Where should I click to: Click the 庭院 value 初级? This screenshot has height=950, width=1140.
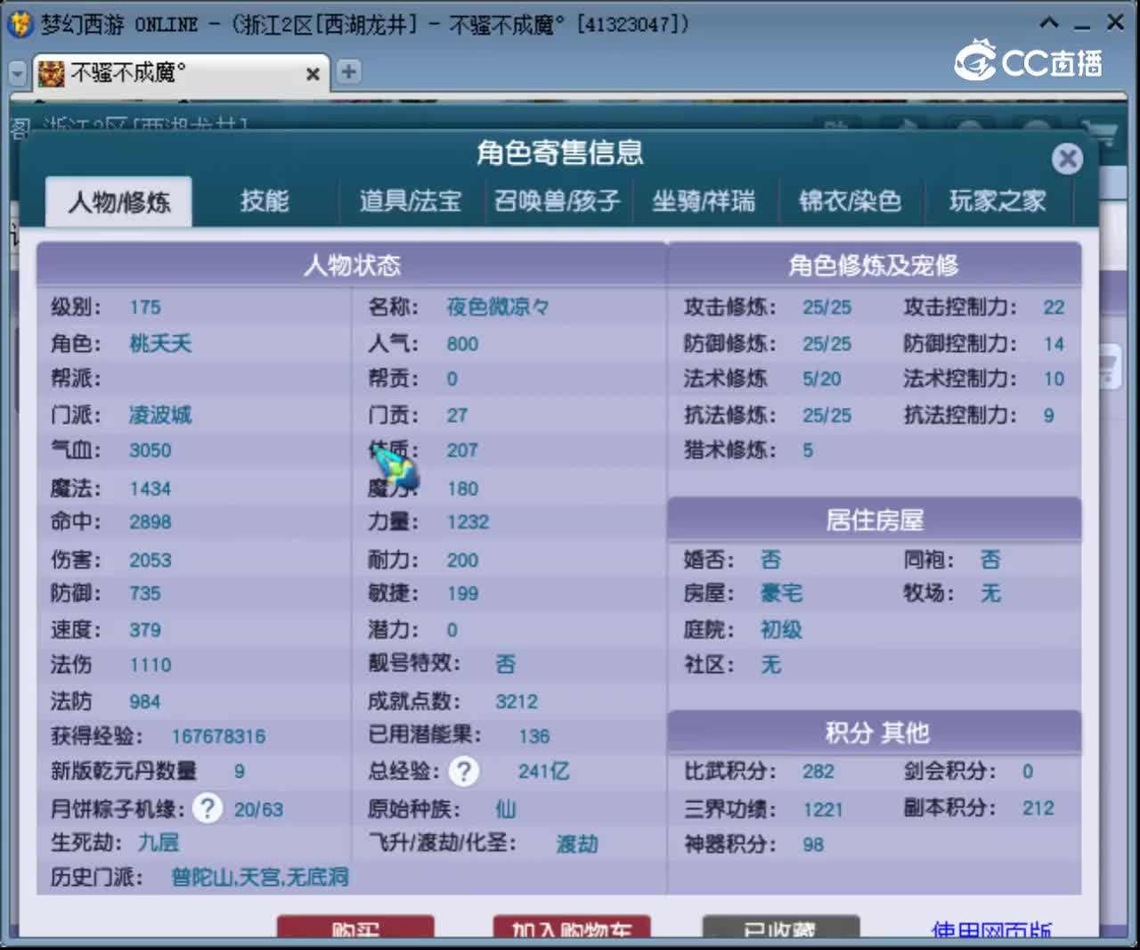pyautogui.click(x=782, y=630)
